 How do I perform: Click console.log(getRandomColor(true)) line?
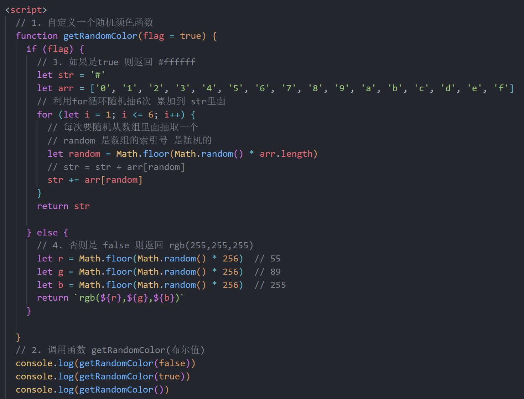click(103, 377)
